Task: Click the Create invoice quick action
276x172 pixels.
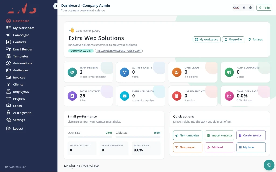Action: coord(251,135)
